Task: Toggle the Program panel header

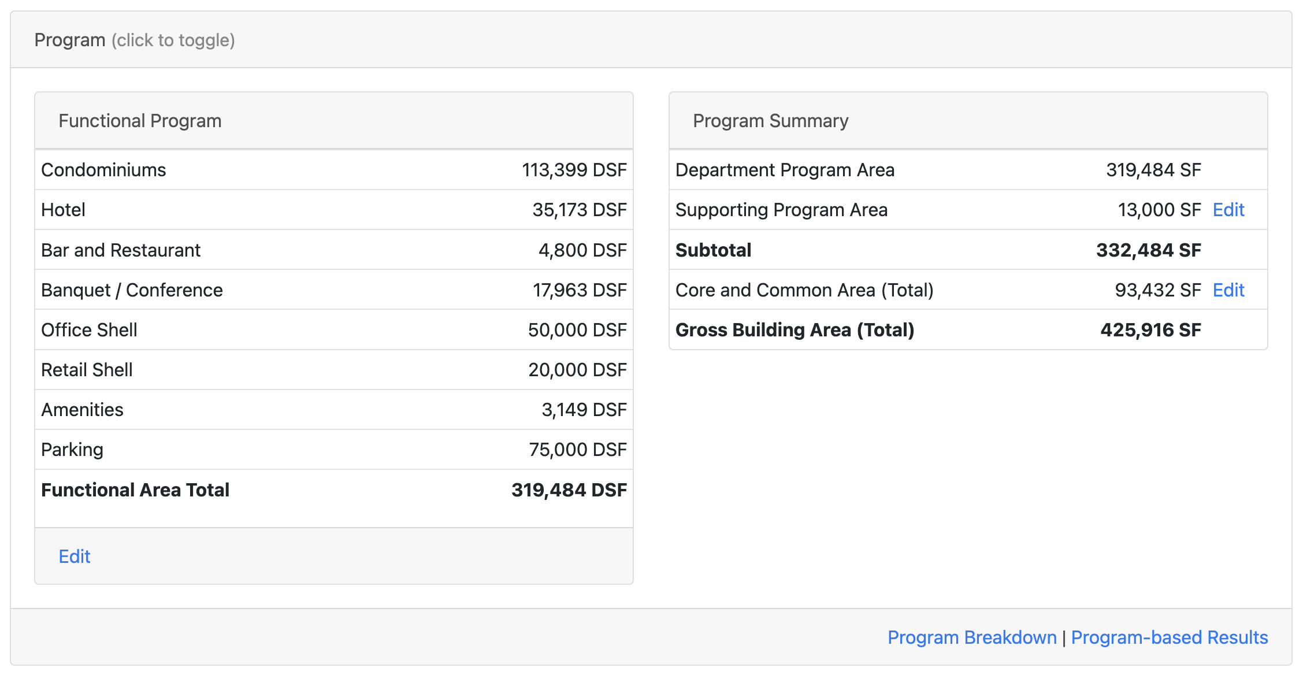Action: (x=135, y=40)
